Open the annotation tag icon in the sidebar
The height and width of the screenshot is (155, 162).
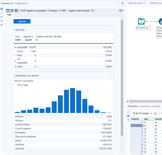tap(2, 21)
